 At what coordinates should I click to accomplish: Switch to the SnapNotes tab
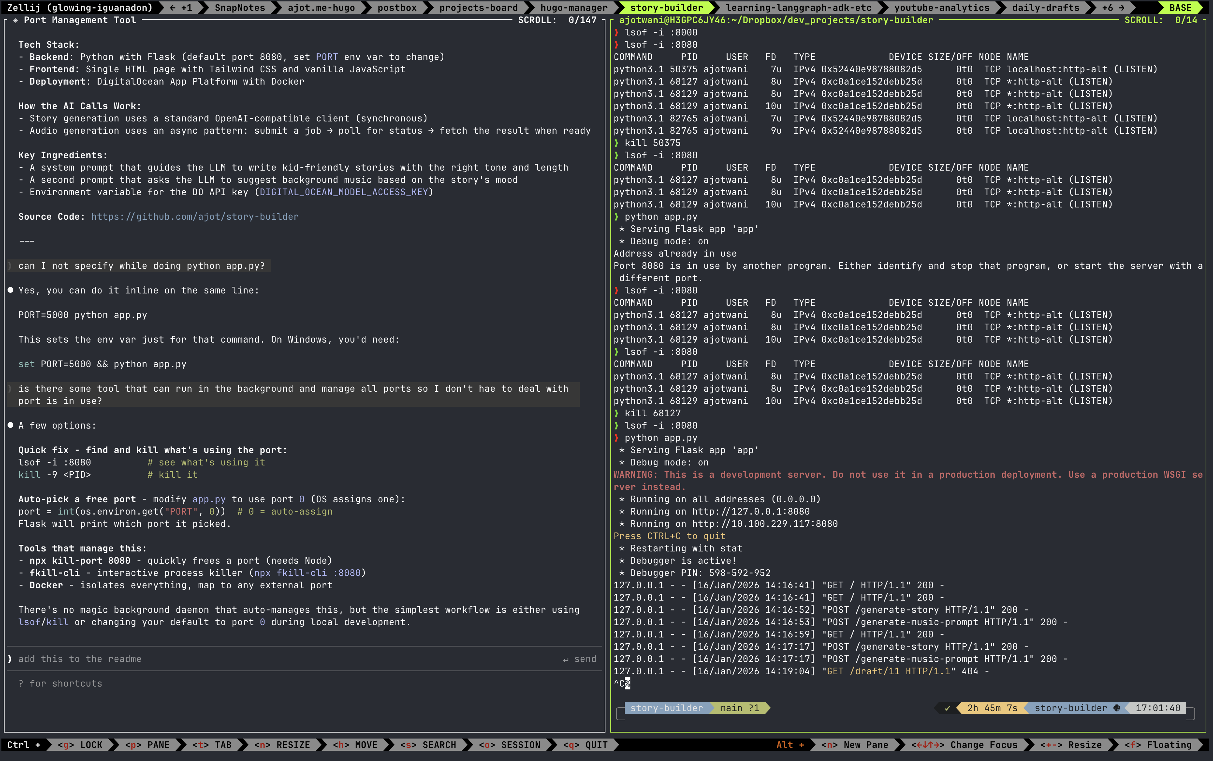pos(239,8)
